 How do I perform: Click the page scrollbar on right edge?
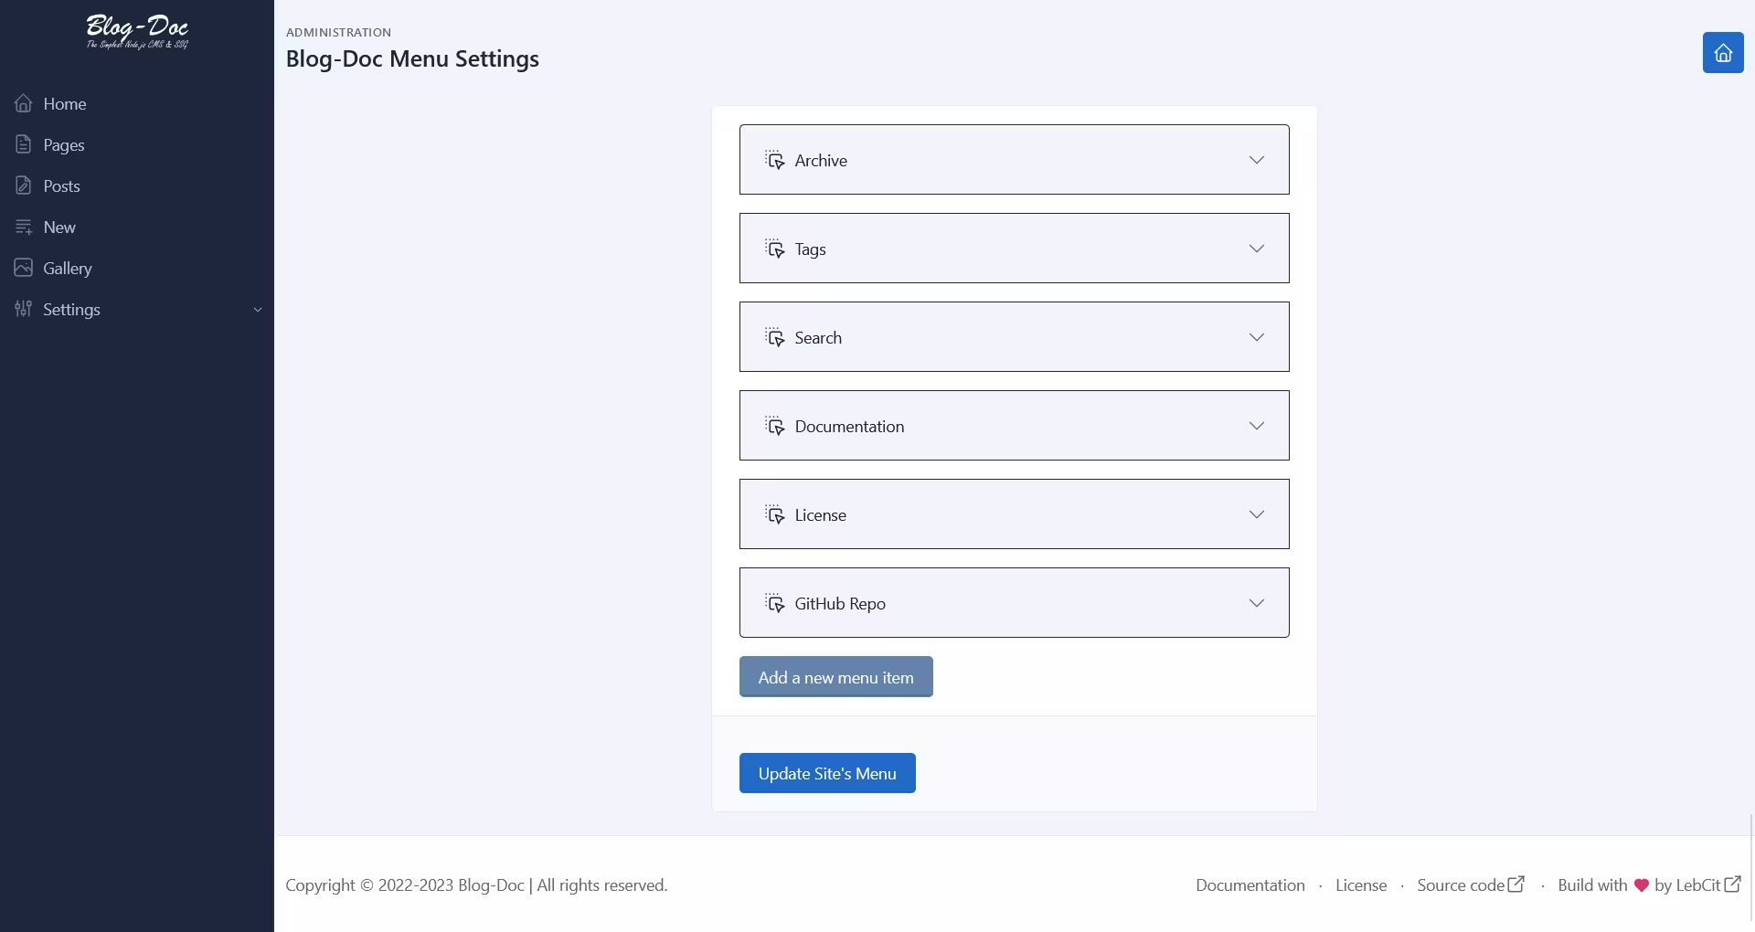[x=1750, y=868]
